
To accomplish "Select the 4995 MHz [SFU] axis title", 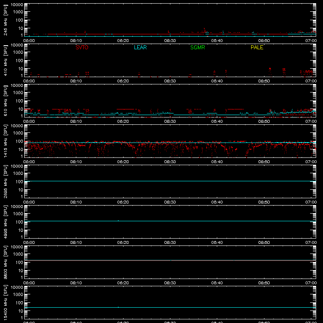I will pos(6,222).
